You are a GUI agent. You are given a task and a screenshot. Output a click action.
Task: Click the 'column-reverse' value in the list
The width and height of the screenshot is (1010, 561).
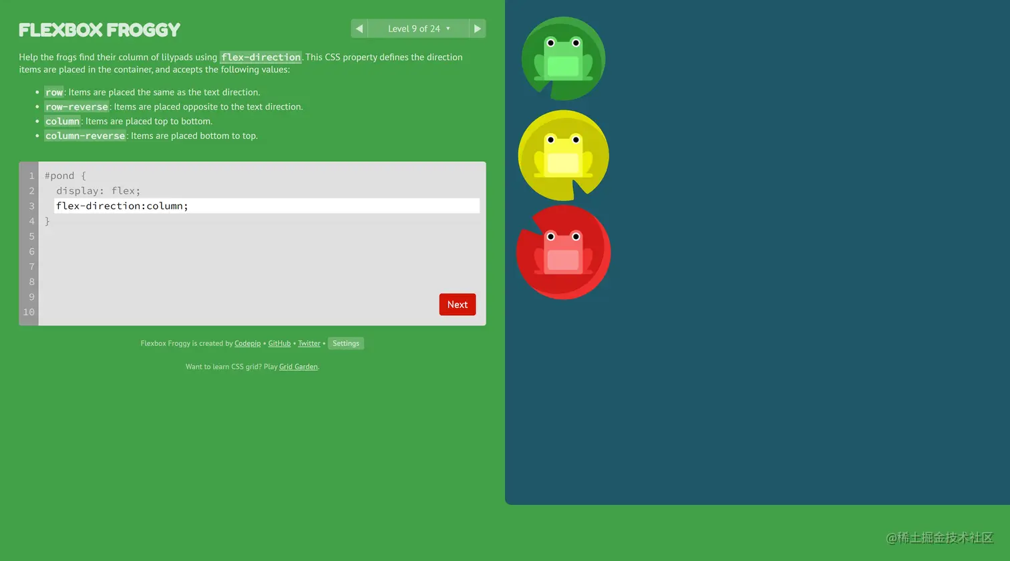click(86, 136)
